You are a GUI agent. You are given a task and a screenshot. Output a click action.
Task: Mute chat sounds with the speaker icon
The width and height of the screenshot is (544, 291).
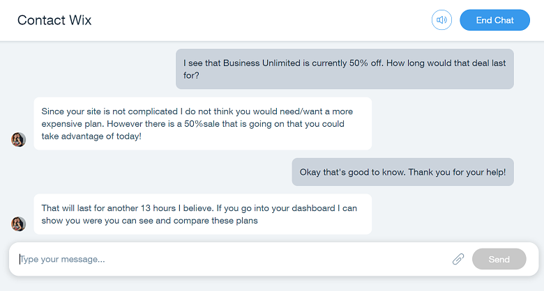(441, 20)
